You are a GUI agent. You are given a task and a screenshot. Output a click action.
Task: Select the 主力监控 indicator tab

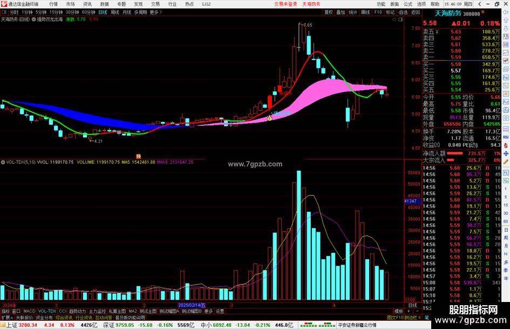pyautogui.click(x=97, y=311)
